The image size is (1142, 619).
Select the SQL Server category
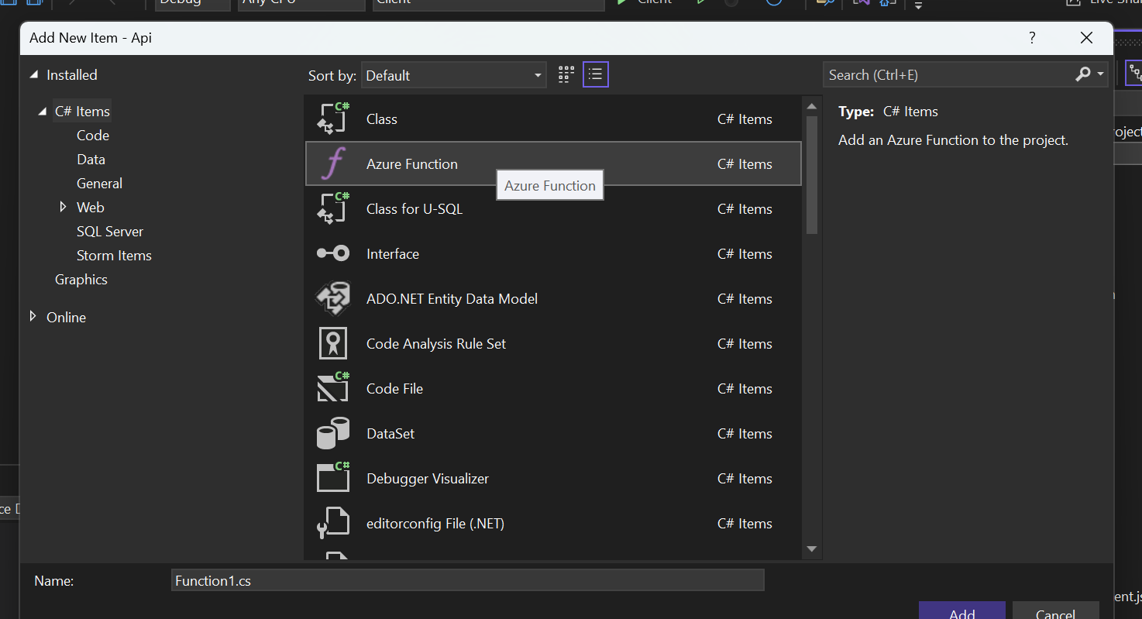tap(110, 232)
